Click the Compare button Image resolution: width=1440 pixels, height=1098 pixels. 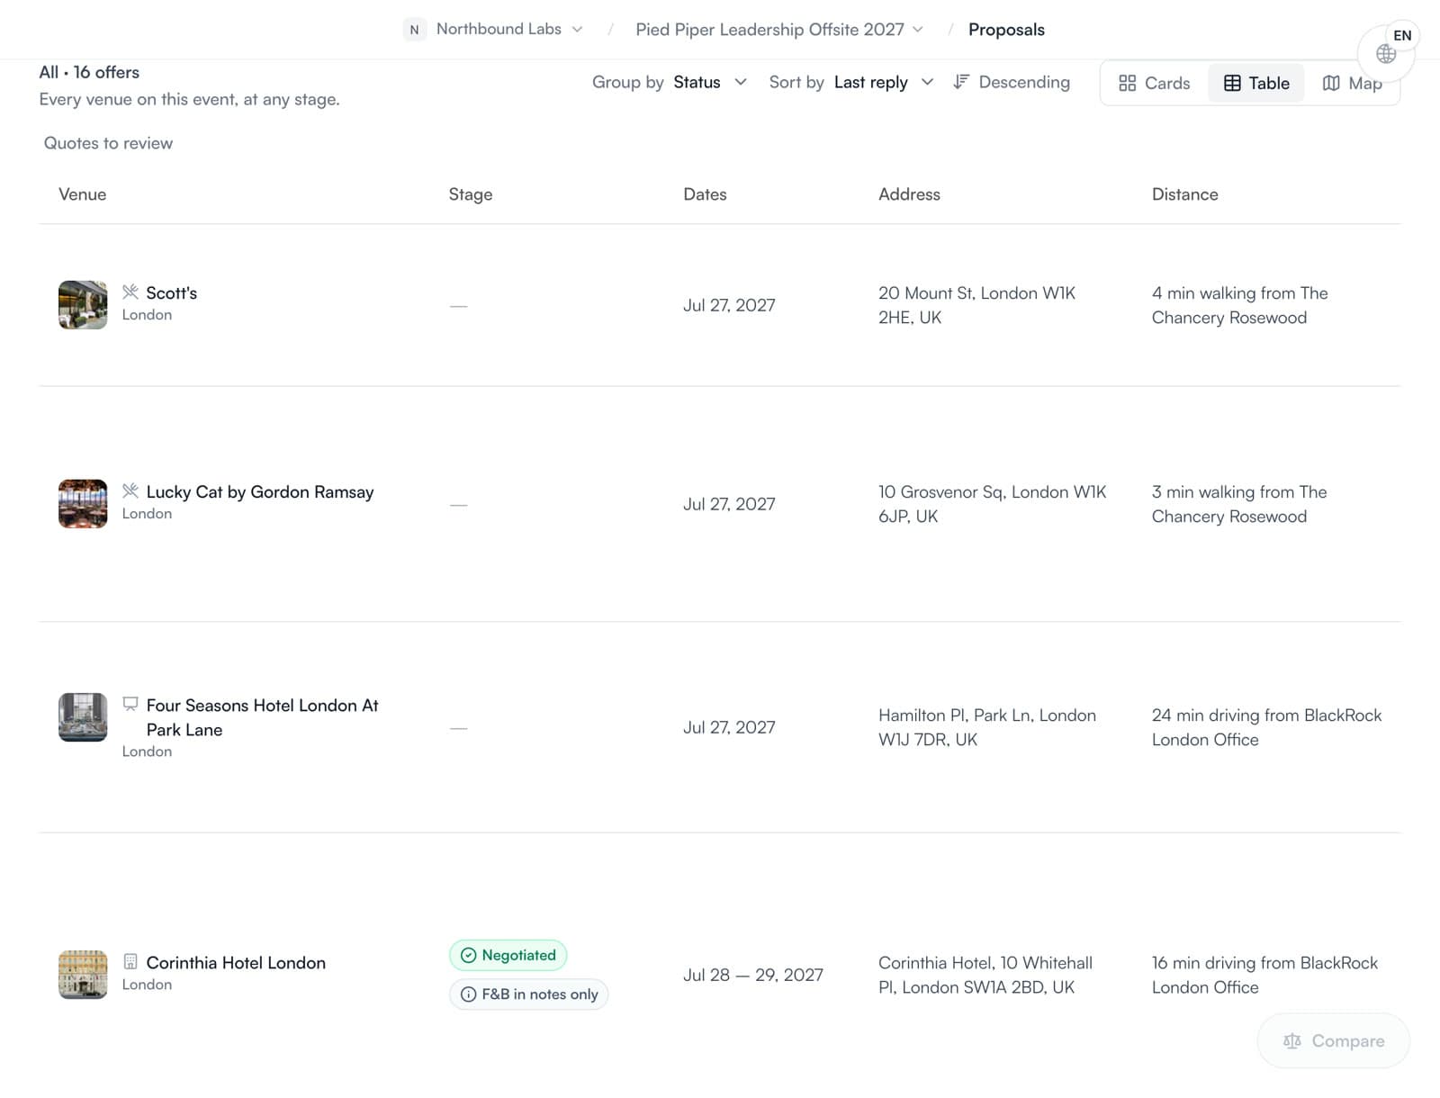click(1334, 1040)
